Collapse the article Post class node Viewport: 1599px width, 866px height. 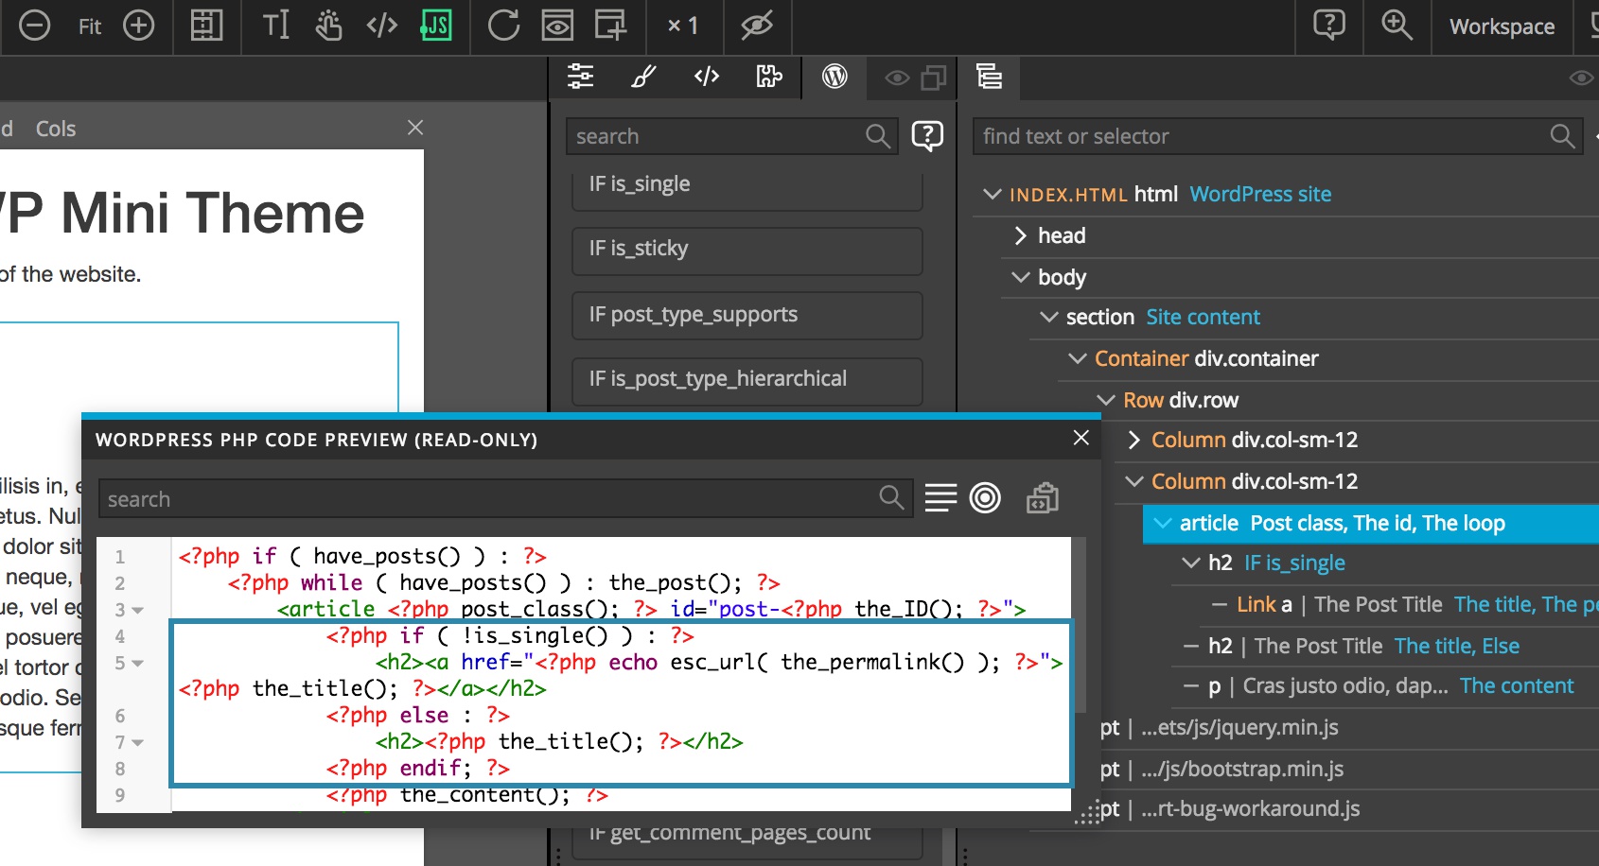point(1163,523)
